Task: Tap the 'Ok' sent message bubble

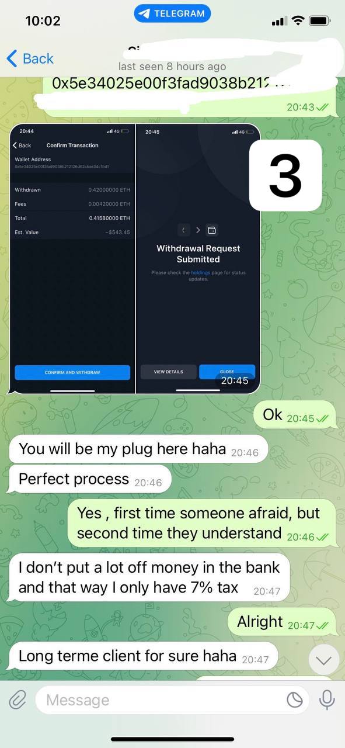Action: 295,415
